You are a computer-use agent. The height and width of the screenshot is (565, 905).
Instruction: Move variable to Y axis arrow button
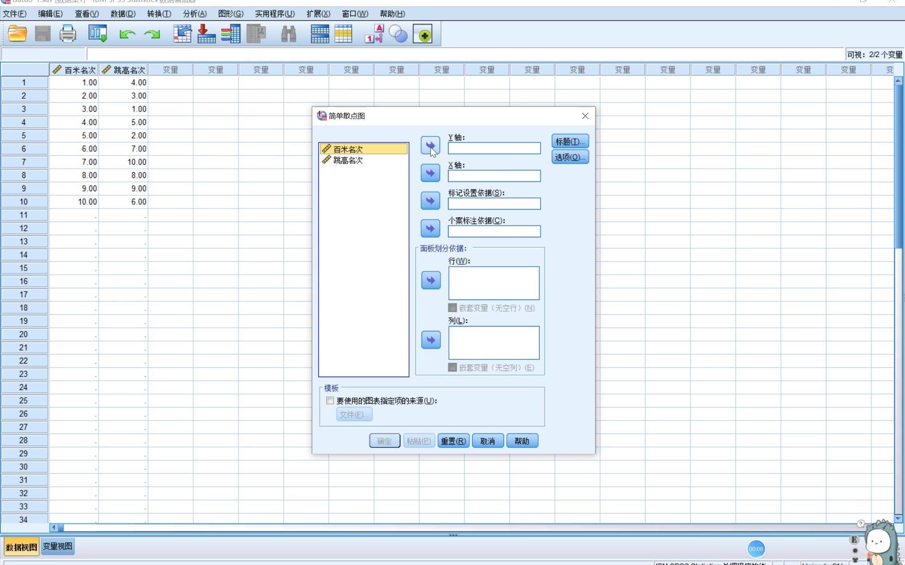[x=430, y=145]
